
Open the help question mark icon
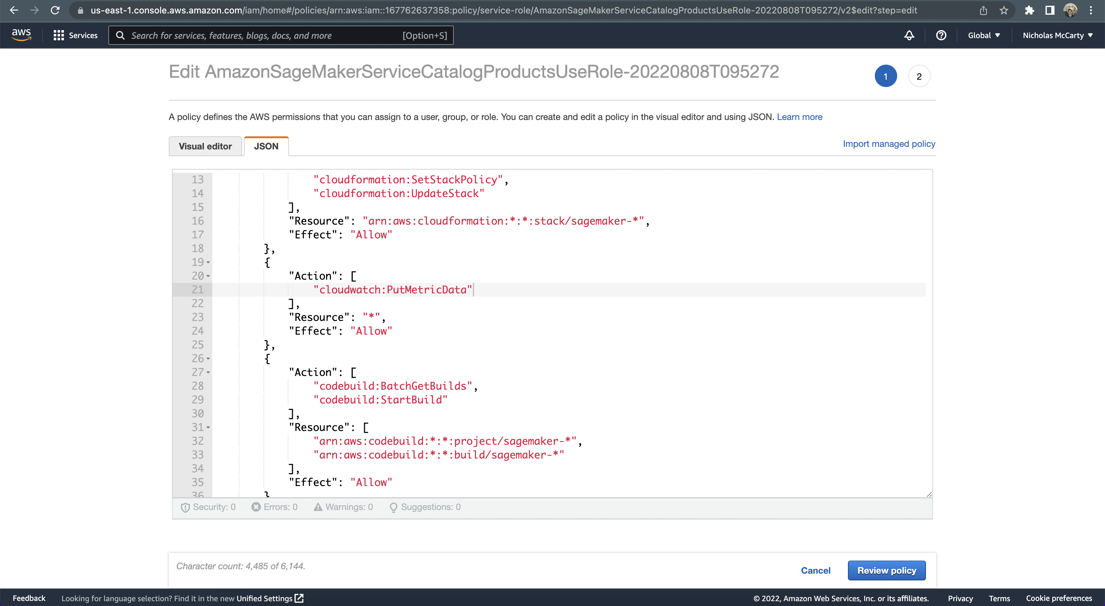tap(941, 35)
